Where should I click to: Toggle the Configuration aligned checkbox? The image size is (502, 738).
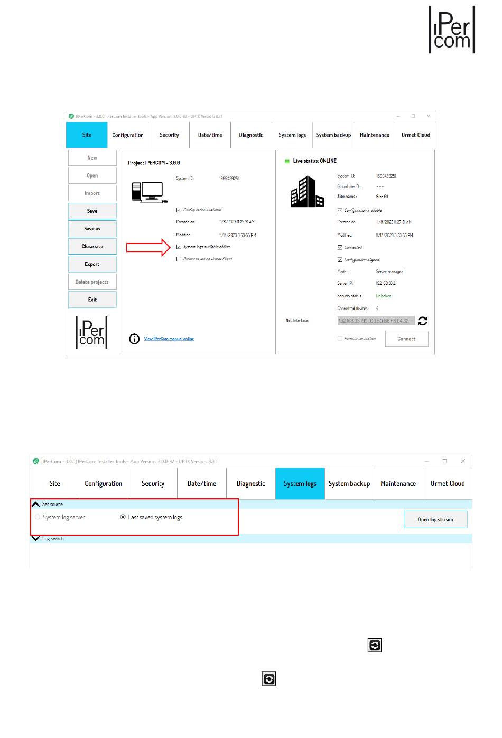tap(340, 260)
